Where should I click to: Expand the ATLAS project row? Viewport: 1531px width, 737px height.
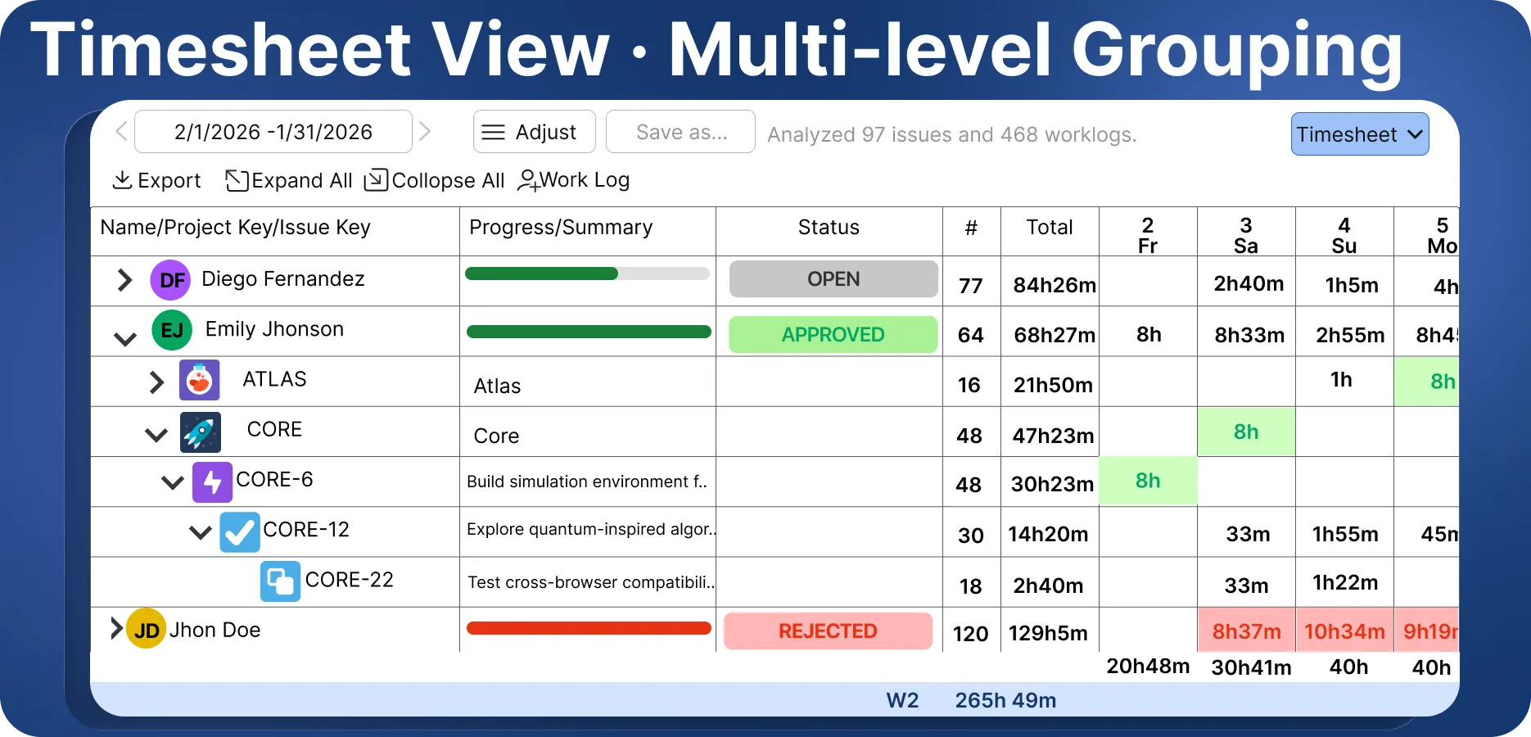click(x=156, y=382)
